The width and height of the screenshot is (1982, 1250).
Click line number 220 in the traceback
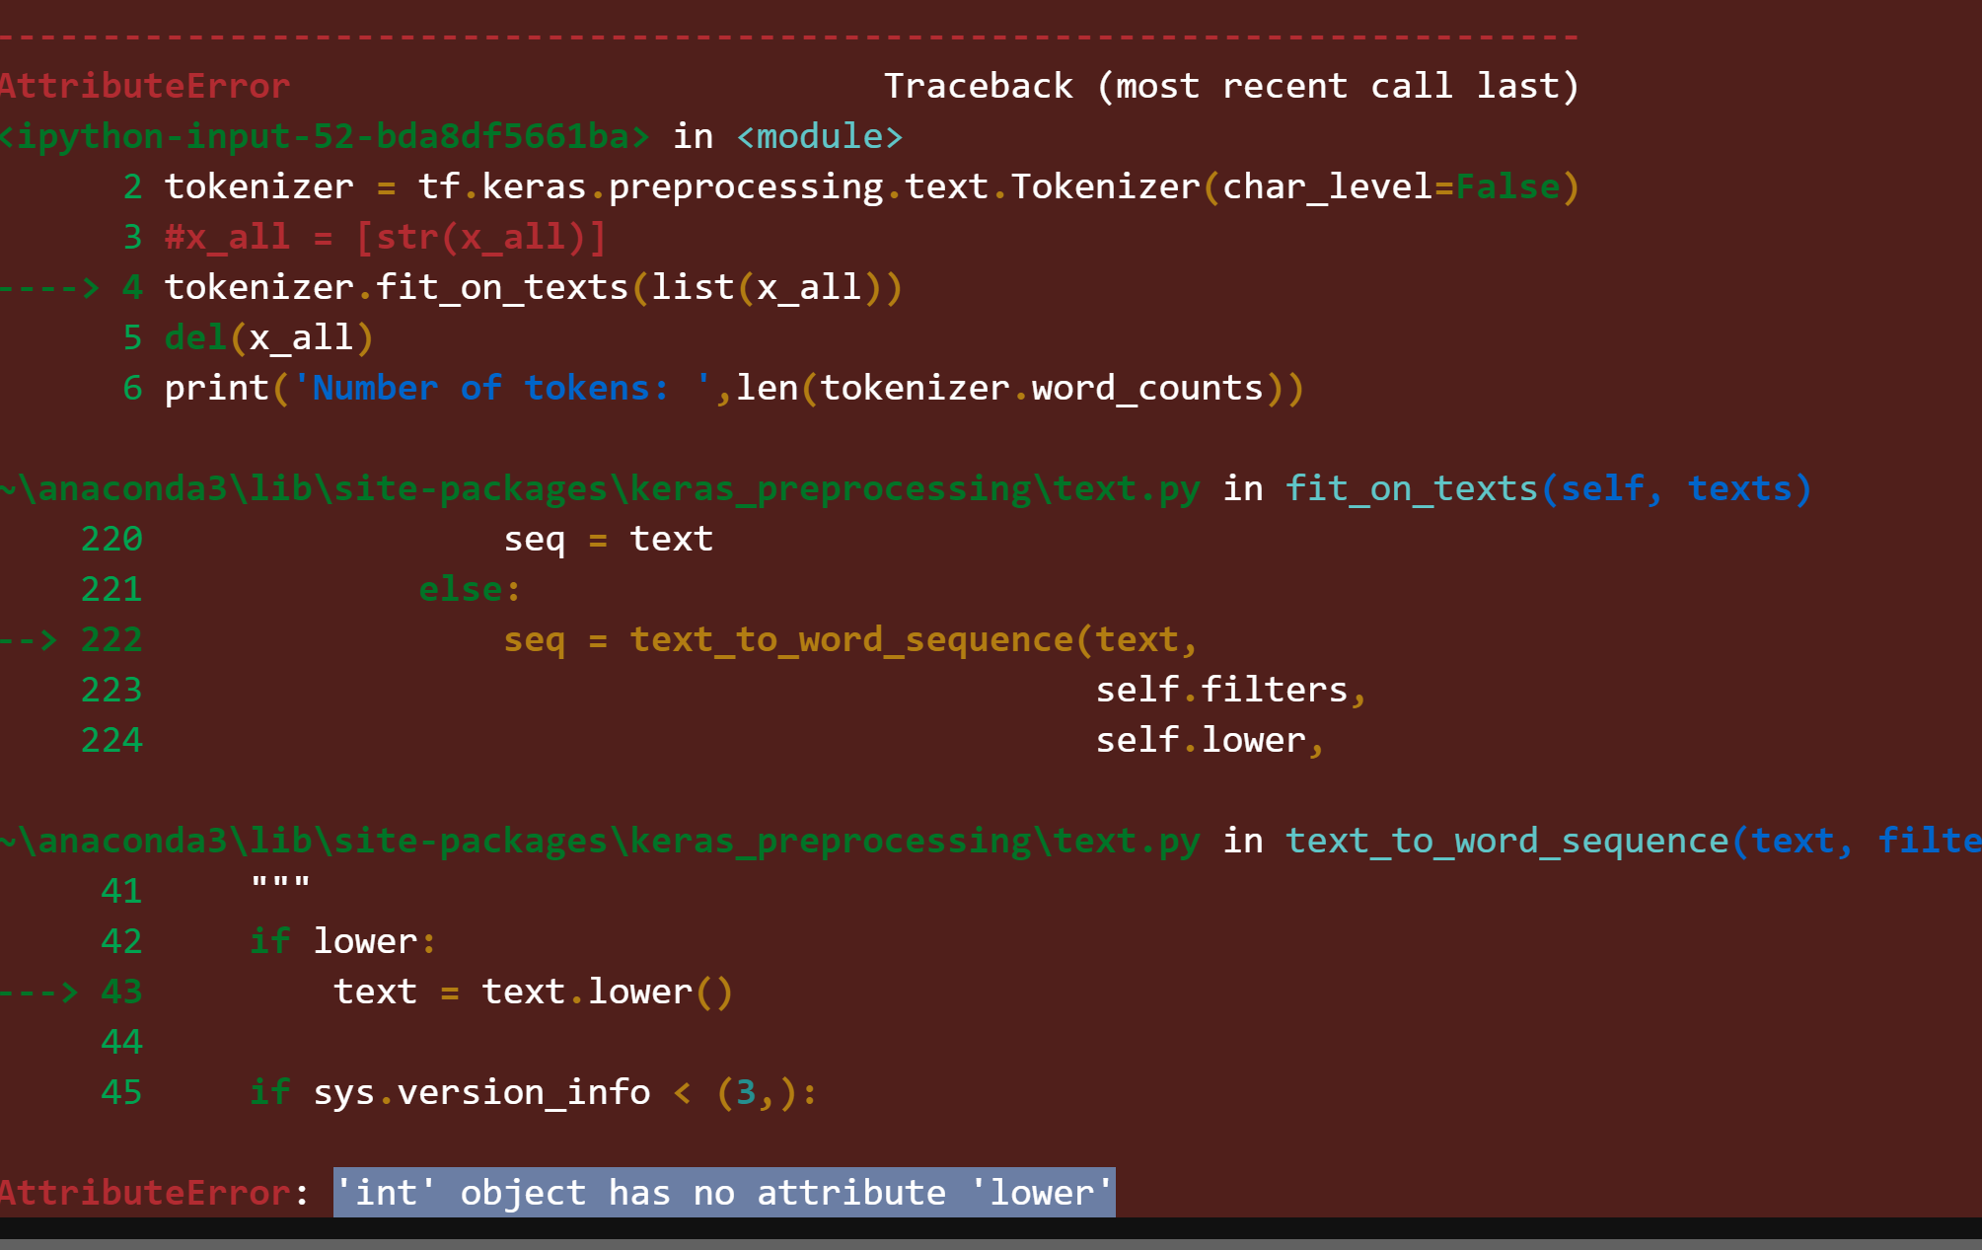point(110,538)
